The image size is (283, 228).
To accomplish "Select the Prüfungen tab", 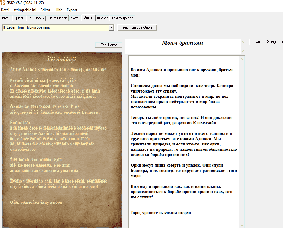I will pos(36,18).
